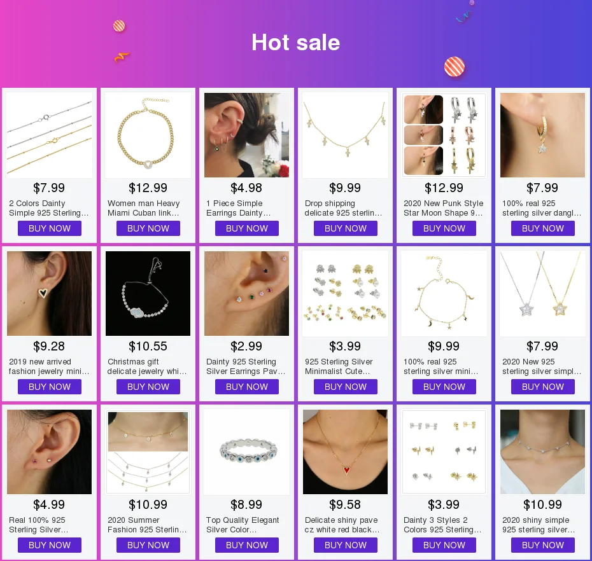Open the evil eye silver ring image
This screenshot has width=592, height=561.
pos(246,452)
